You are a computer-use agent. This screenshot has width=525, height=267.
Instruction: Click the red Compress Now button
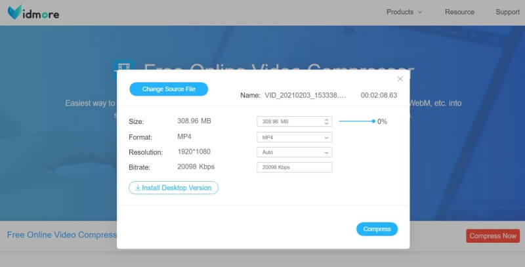[493, 236]
